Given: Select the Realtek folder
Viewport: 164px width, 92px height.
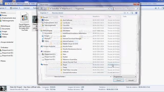Looking at the screenshot, I should [x=65, y=57].
